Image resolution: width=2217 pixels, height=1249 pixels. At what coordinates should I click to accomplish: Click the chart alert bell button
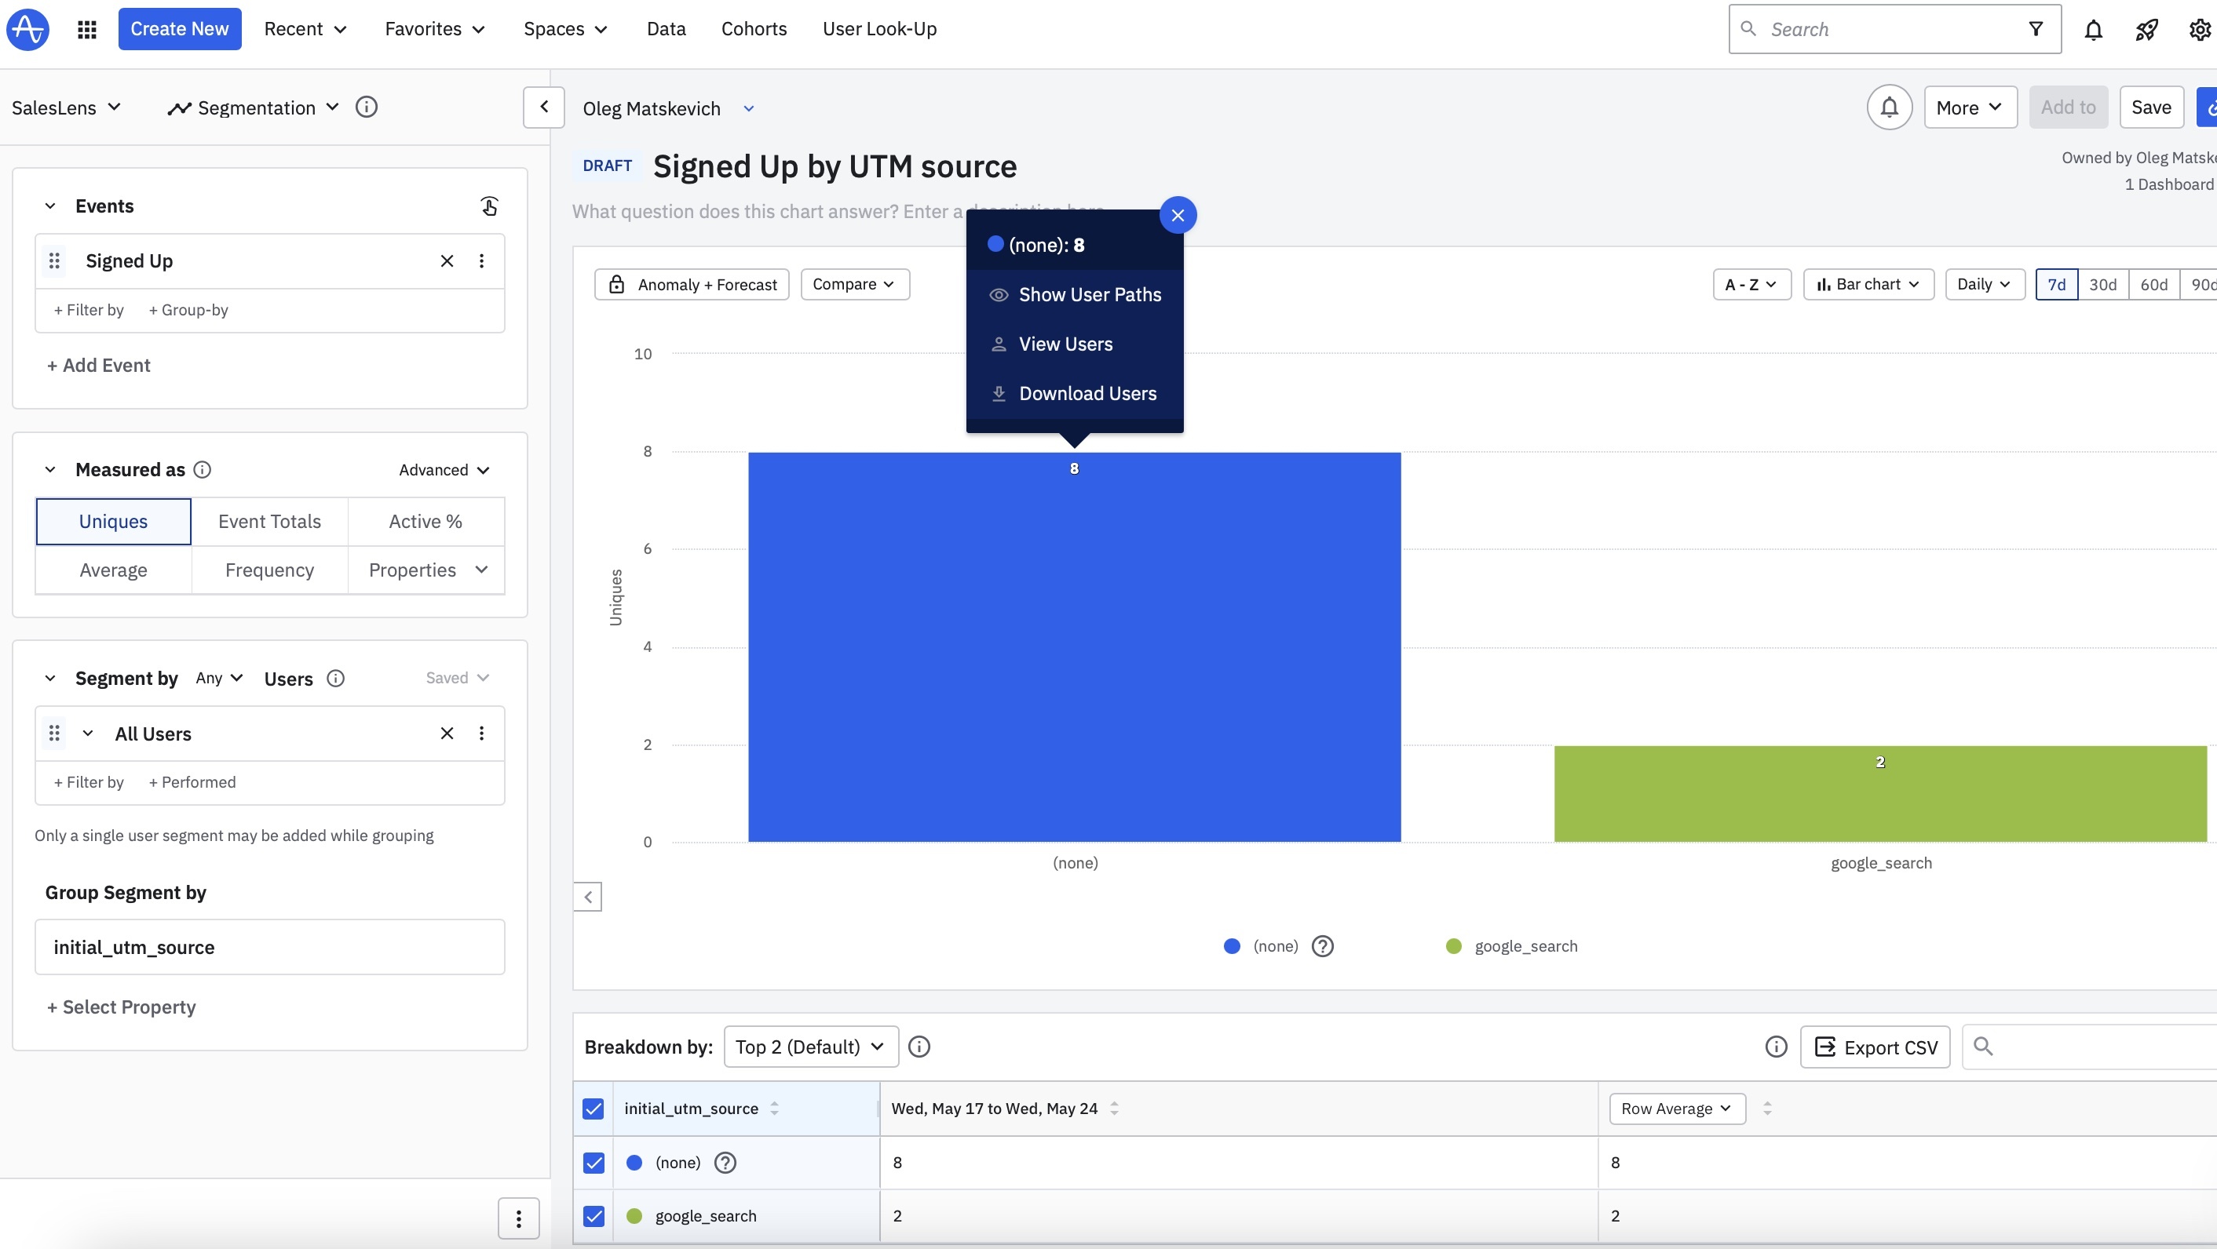pos(1889,107)
